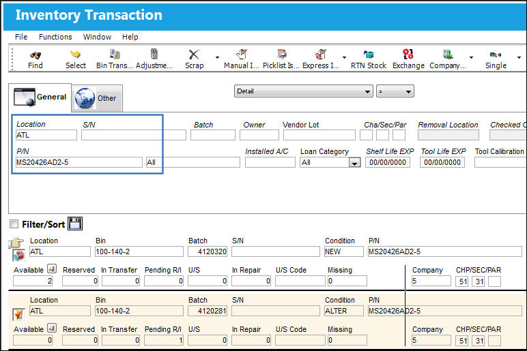
Task: Switch to the Other tab
Action: point(97,98)
